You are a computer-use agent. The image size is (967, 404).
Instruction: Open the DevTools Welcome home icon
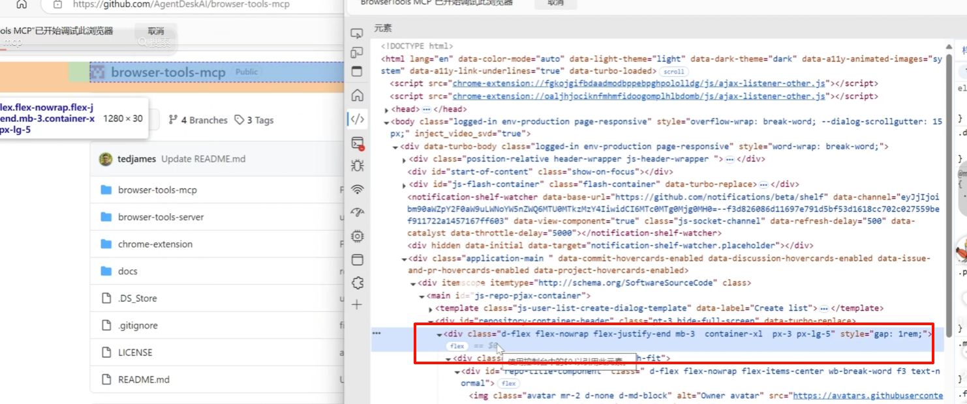click(357, 96)
